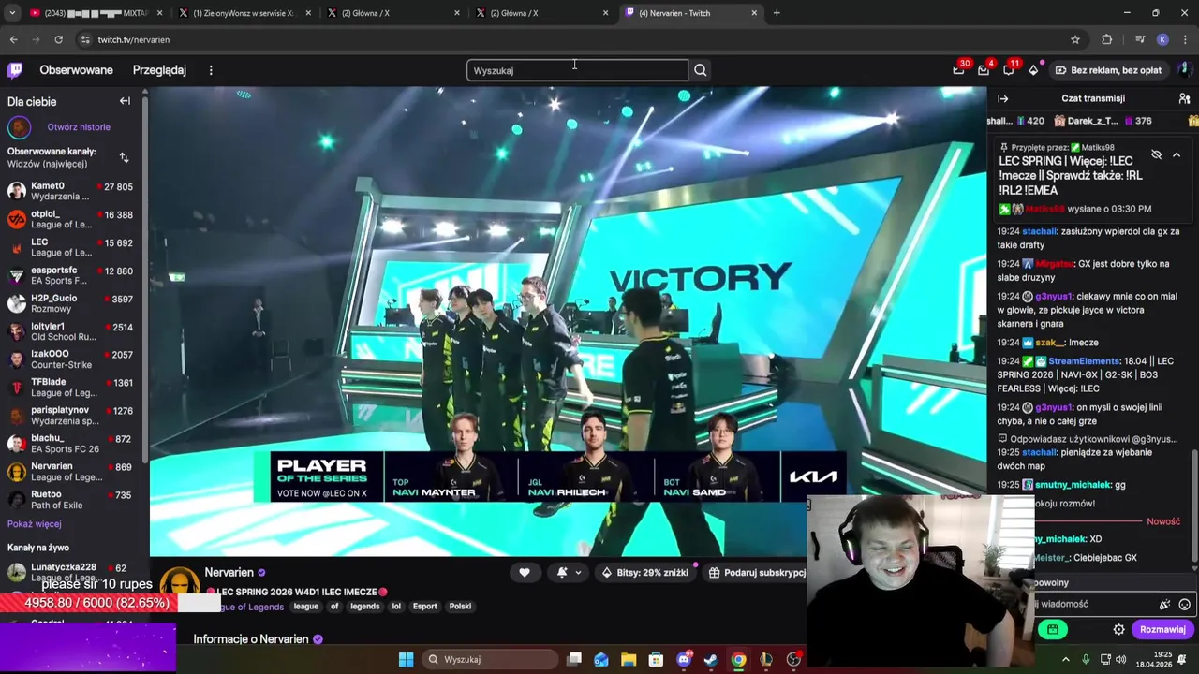Image resolution: width=1199 pixels, height=674 pixels.
Task: Open Windows Start menu
Action: coord(406,659)
